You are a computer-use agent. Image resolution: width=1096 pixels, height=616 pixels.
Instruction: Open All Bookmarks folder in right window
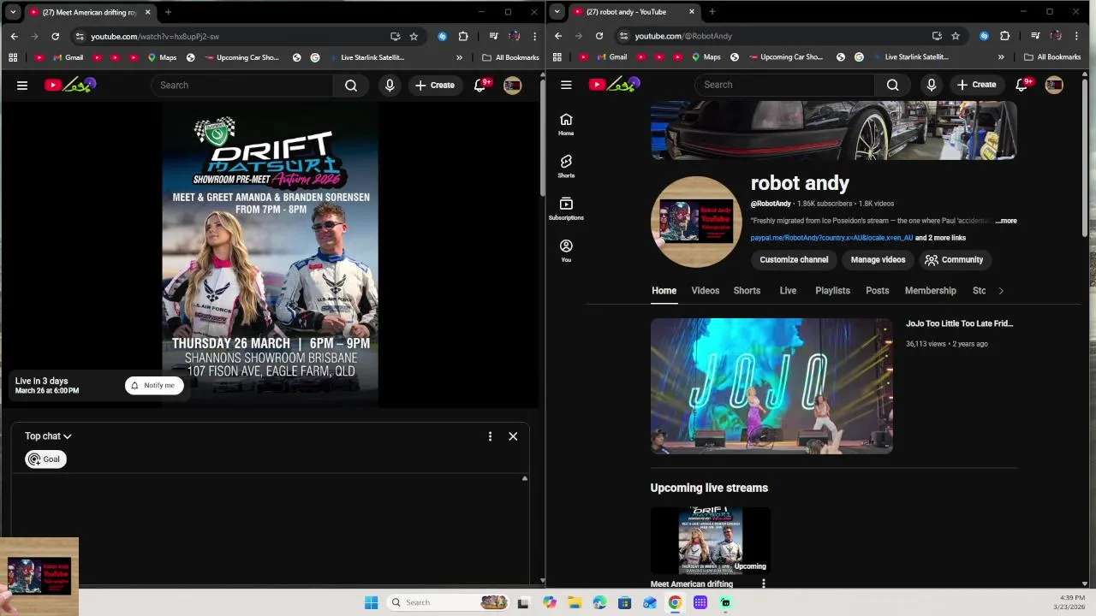[1052, 57]
